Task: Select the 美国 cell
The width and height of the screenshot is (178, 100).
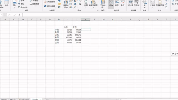Action: click(x=59, y=32)
